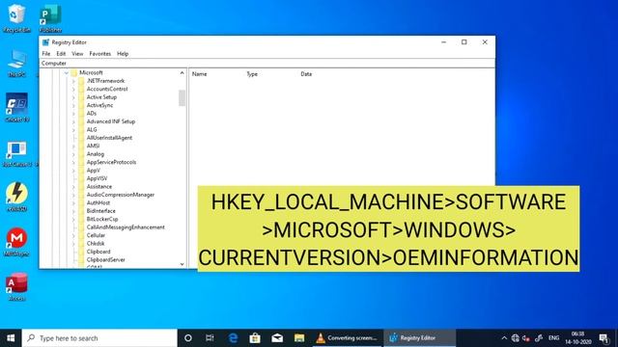618x347 pixels.
Task: Select the Cellular registry key
Action: point(96,235)
